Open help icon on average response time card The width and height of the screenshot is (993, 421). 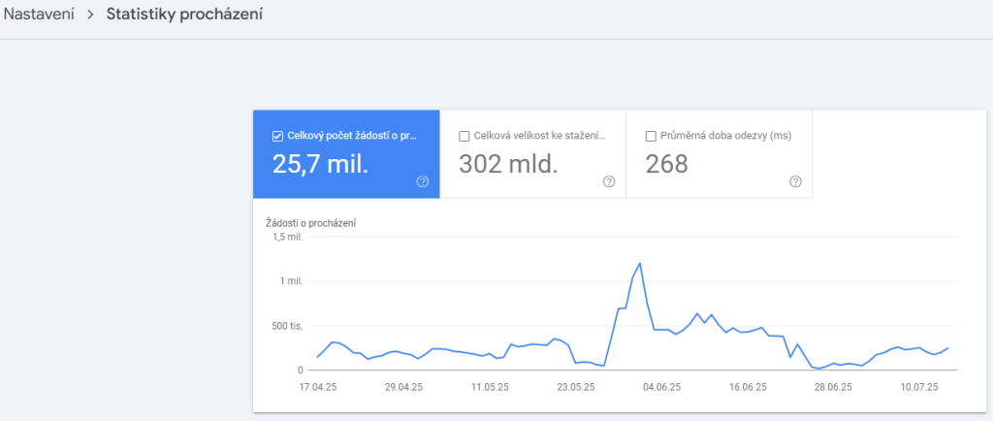(x=795, y=181)
